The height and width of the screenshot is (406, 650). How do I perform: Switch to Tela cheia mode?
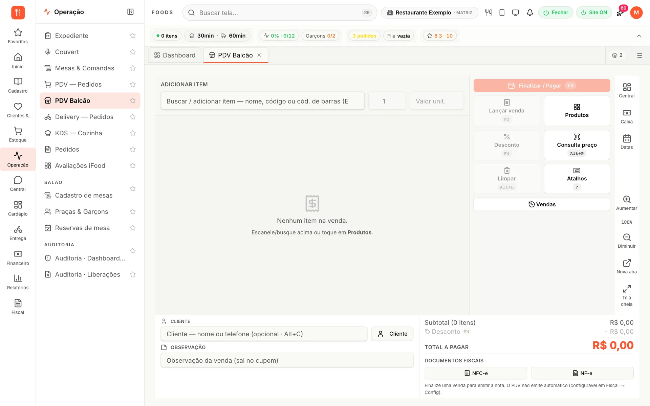pos(627,296)
